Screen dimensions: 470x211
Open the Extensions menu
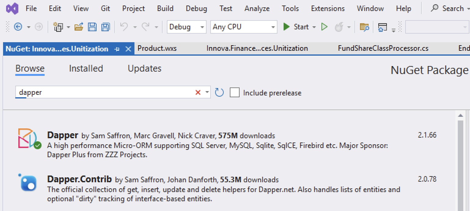coord(328,9)
